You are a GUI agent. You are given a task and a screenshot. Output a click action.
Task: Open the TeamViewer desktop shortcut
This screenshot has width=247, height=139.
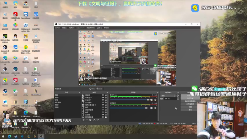26,16
